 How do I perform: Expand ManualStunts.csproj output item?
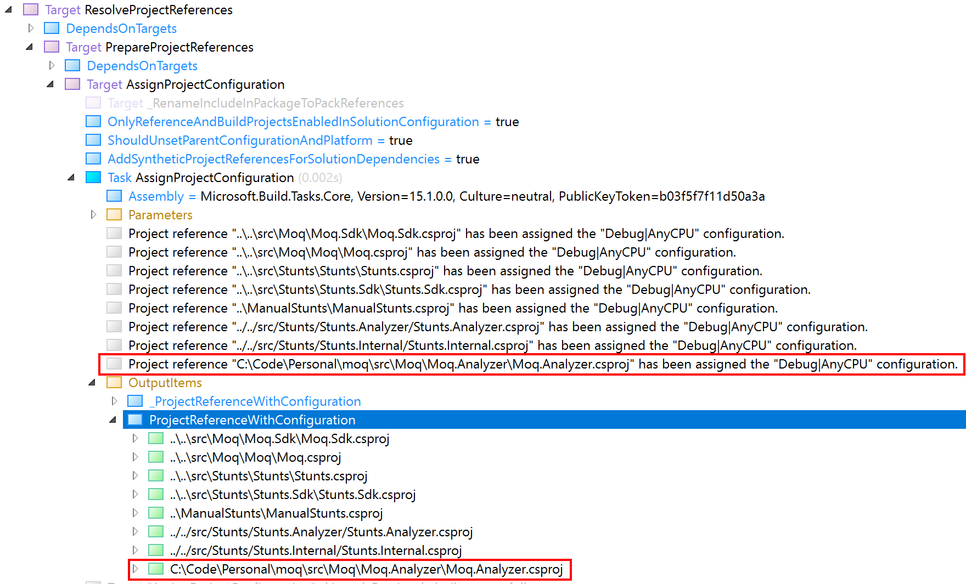(135, 513)
